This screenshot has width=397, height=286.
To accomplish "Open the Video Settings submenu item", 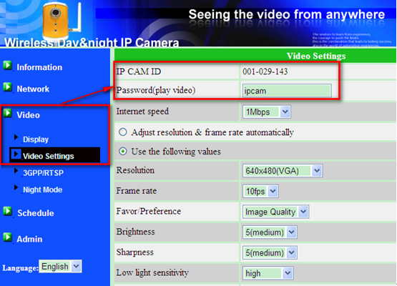I will click(x=49, y=156).
